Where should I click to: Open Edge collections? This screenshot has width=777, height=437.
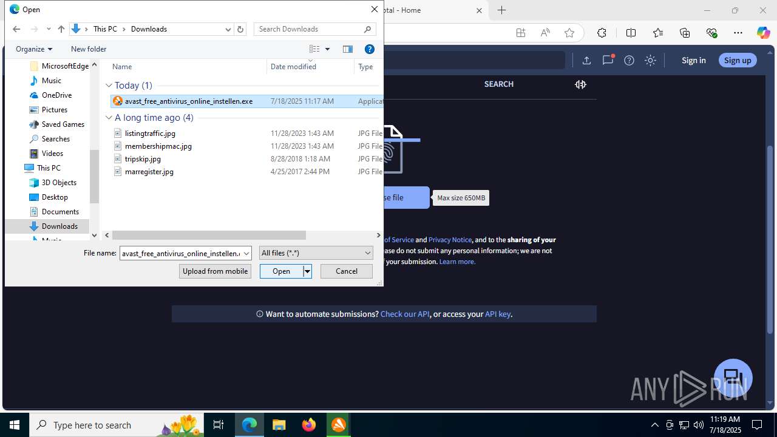point(685,33)
